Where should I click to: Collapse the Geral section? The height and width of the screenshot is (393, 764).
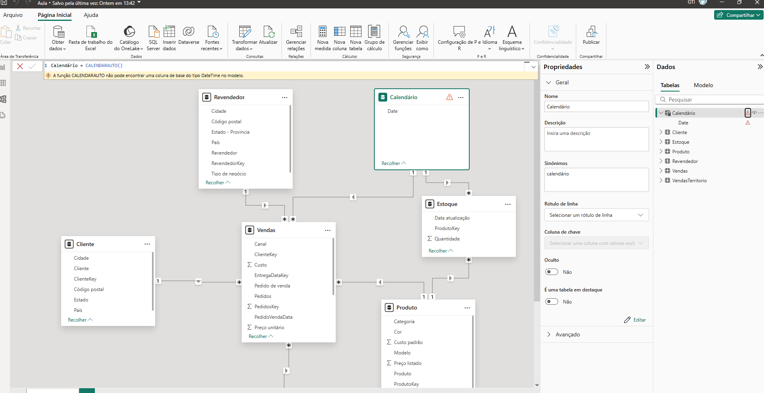click(548, 82)
